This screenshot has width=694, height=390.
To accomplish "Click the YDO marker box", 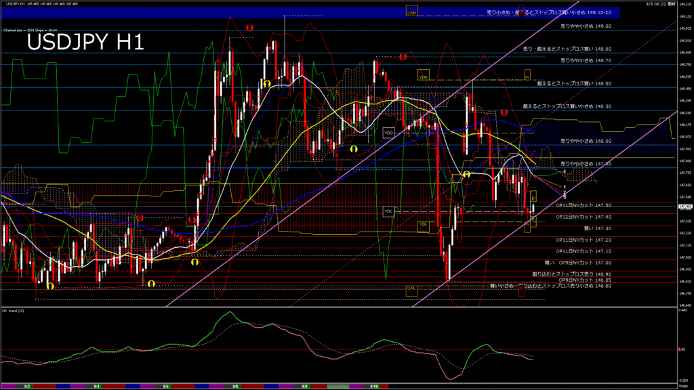I will [388, 132].
